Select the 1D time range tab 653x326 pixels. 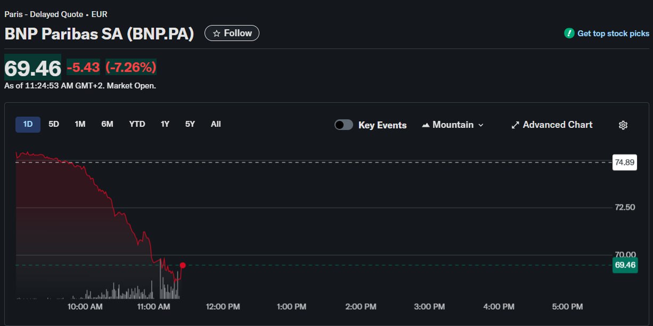click(28, 124)
